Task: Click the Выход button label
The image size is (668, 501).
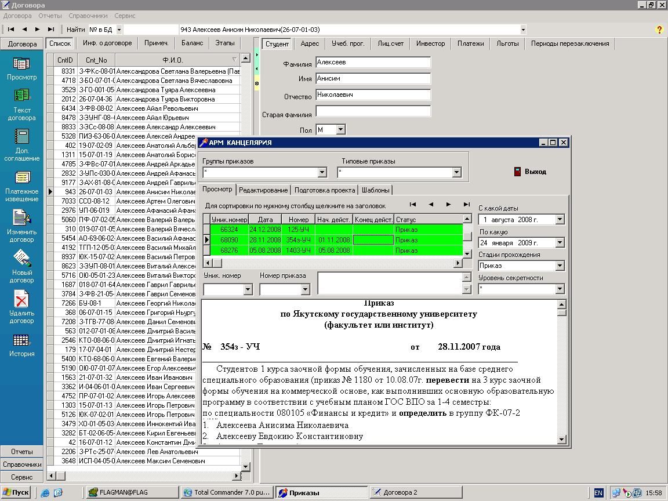Action: click(x=535, y=172)
